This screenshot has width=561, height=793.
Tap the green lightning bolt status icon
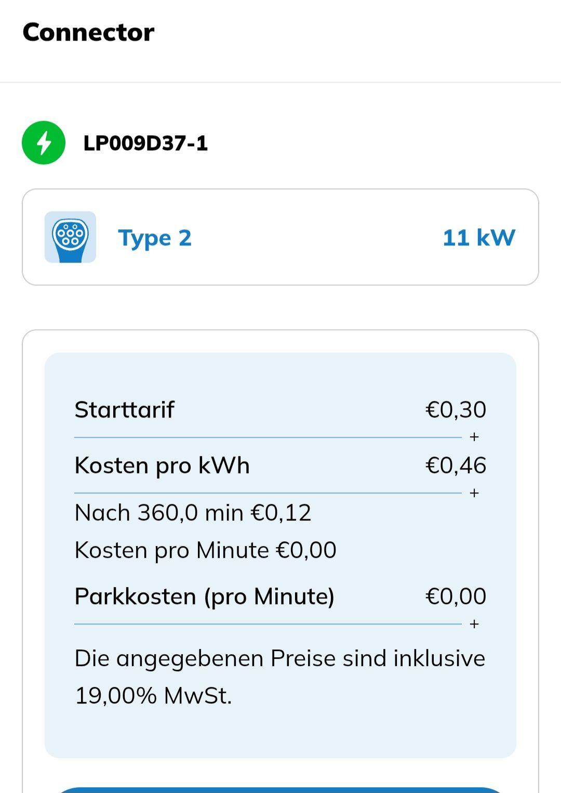click(x=44, y=143)
